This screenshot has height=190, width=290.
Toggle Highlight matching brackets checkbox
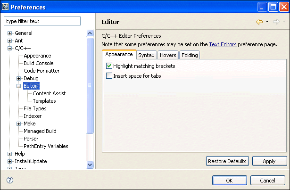pos(109,66)
